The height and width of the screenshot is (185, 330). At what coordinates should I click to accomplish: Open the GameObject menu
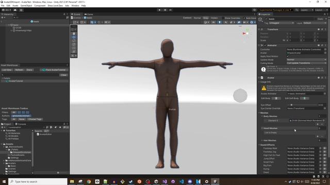(x=26, y=6)
